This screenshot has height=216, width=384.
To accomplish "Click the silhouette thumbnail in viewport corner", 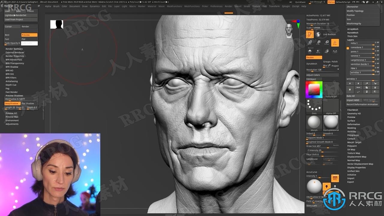I will (x=57, y=24).
